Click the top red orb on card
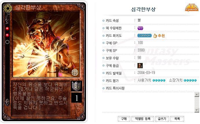The image size is (200, 124). (x=7, y=29)
